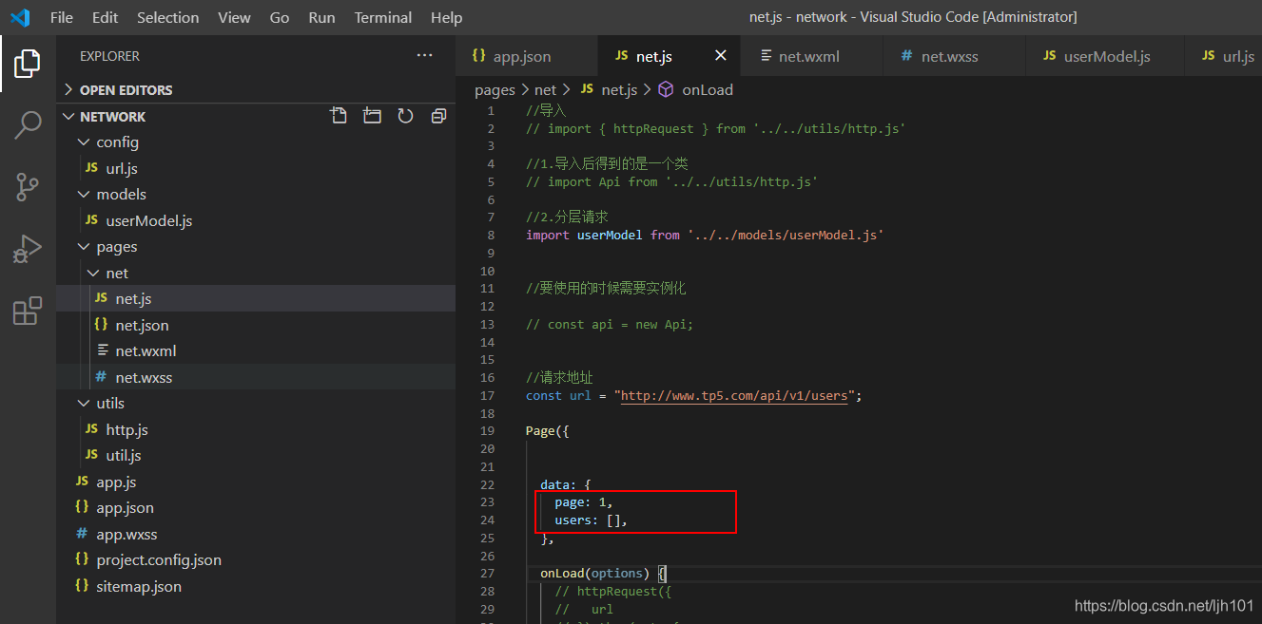Open sitemap.json in explorer
The image size is (1262, 624).
point(256,586)
